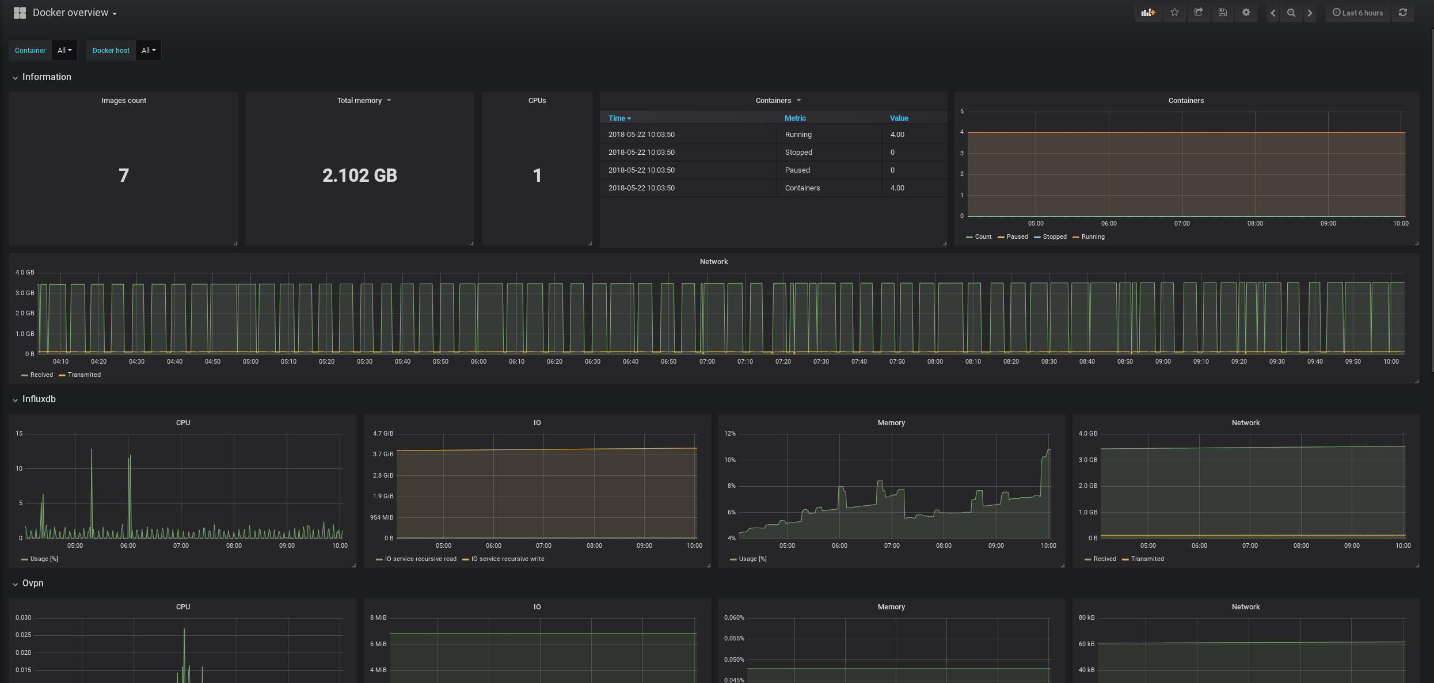This screenshot has height=683, width=1434.
Task: Toggle Running series in Containers legend
Action: click(x=1093, y=237)
